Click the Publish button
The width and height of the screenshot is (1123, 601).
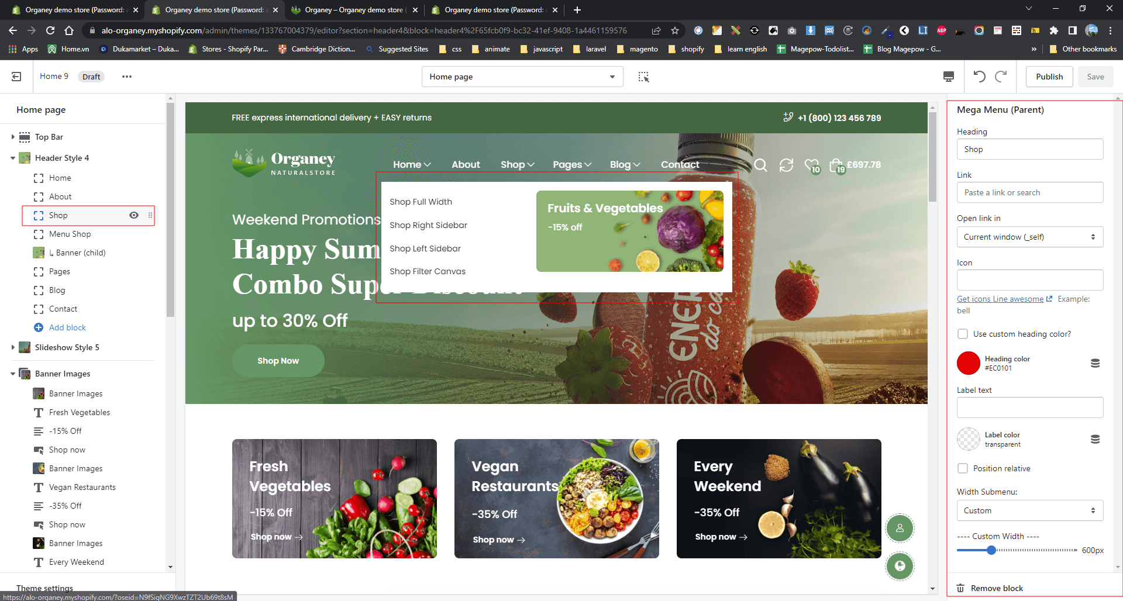(1049, 77)
